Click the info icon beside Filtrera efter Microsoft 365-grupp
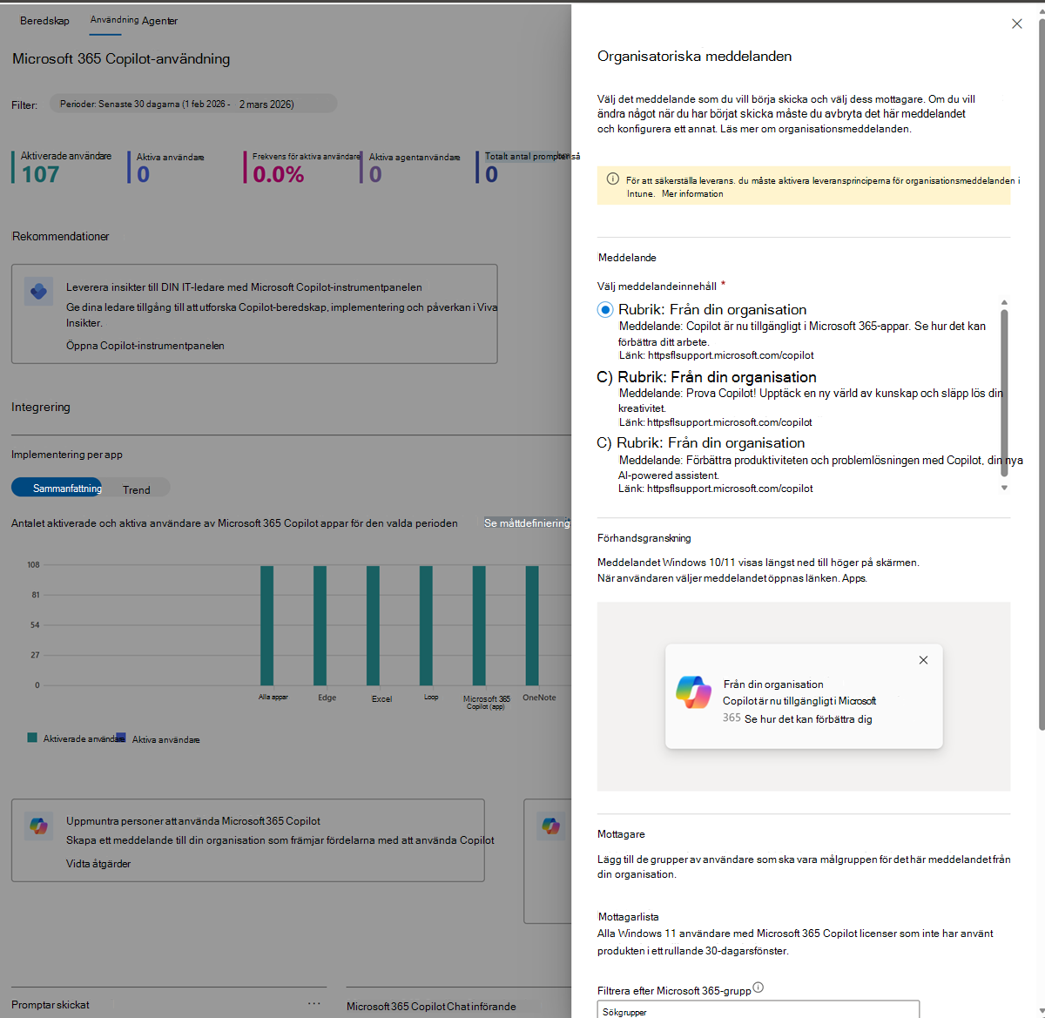The width and height of the screenshot is (1045, 1018). (x=758, y=988)
